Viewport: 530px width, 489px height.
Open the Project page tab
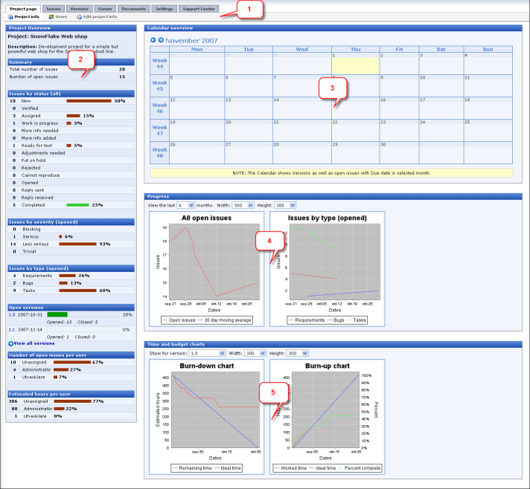(x=23, y=9)
